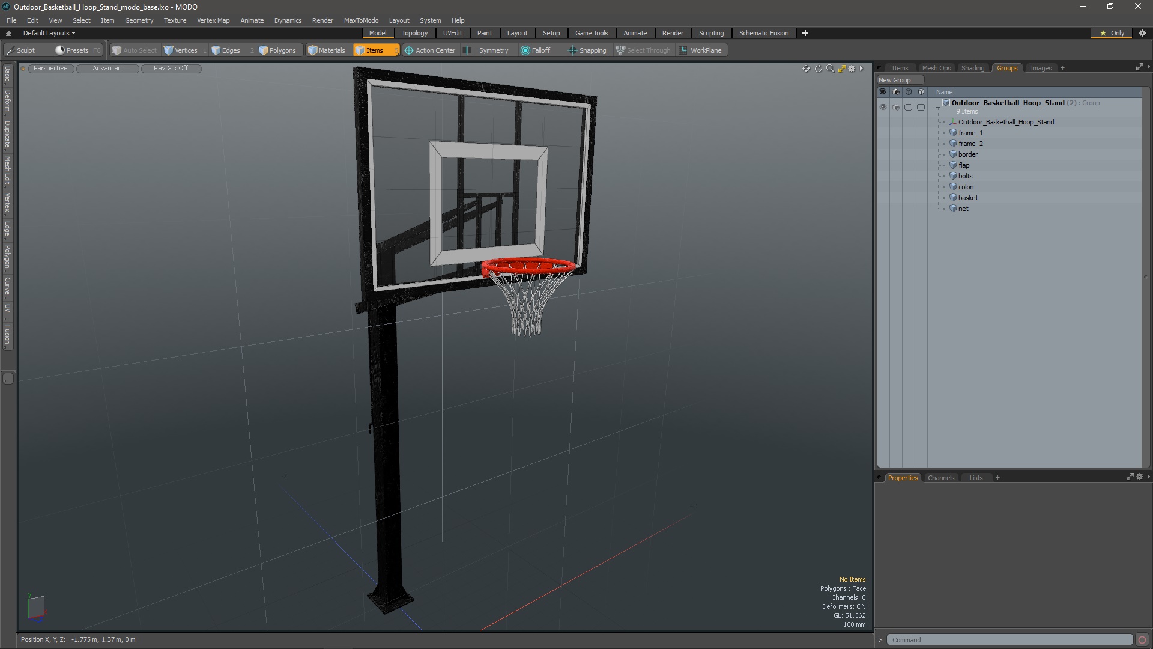
Task: Toggle group visibility eye for Outdoor_Basketball_Hoop_Stand
Action: (x=883, y=107)
